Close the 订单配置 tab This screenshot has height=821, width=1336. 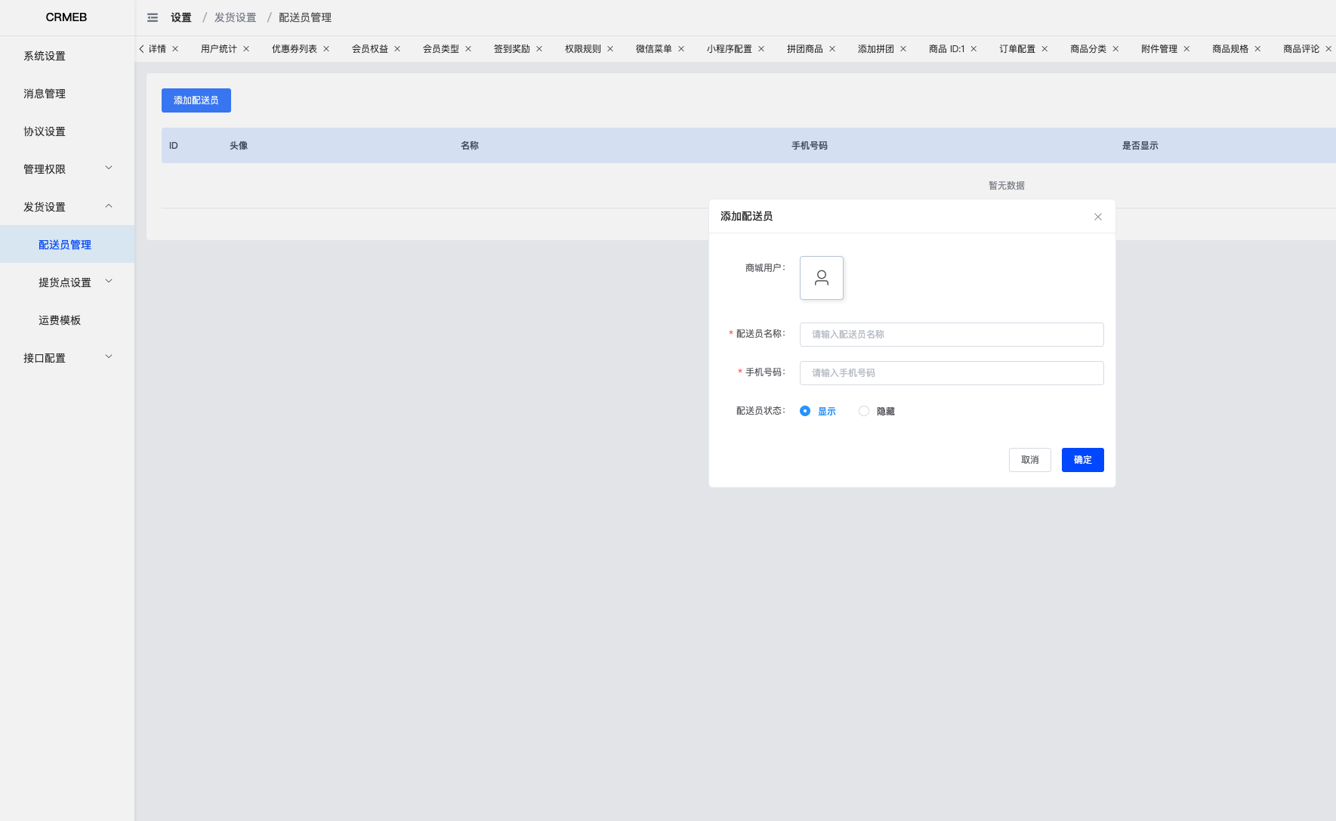coord(1044,48)
